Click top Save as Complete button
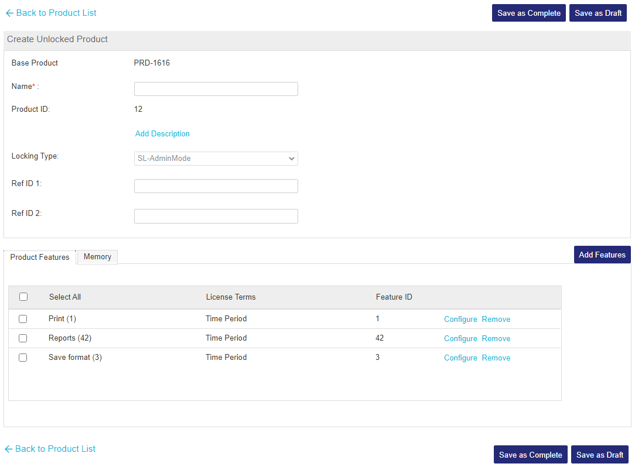Viewport: 635px width, 467px height. pos(529,13)
